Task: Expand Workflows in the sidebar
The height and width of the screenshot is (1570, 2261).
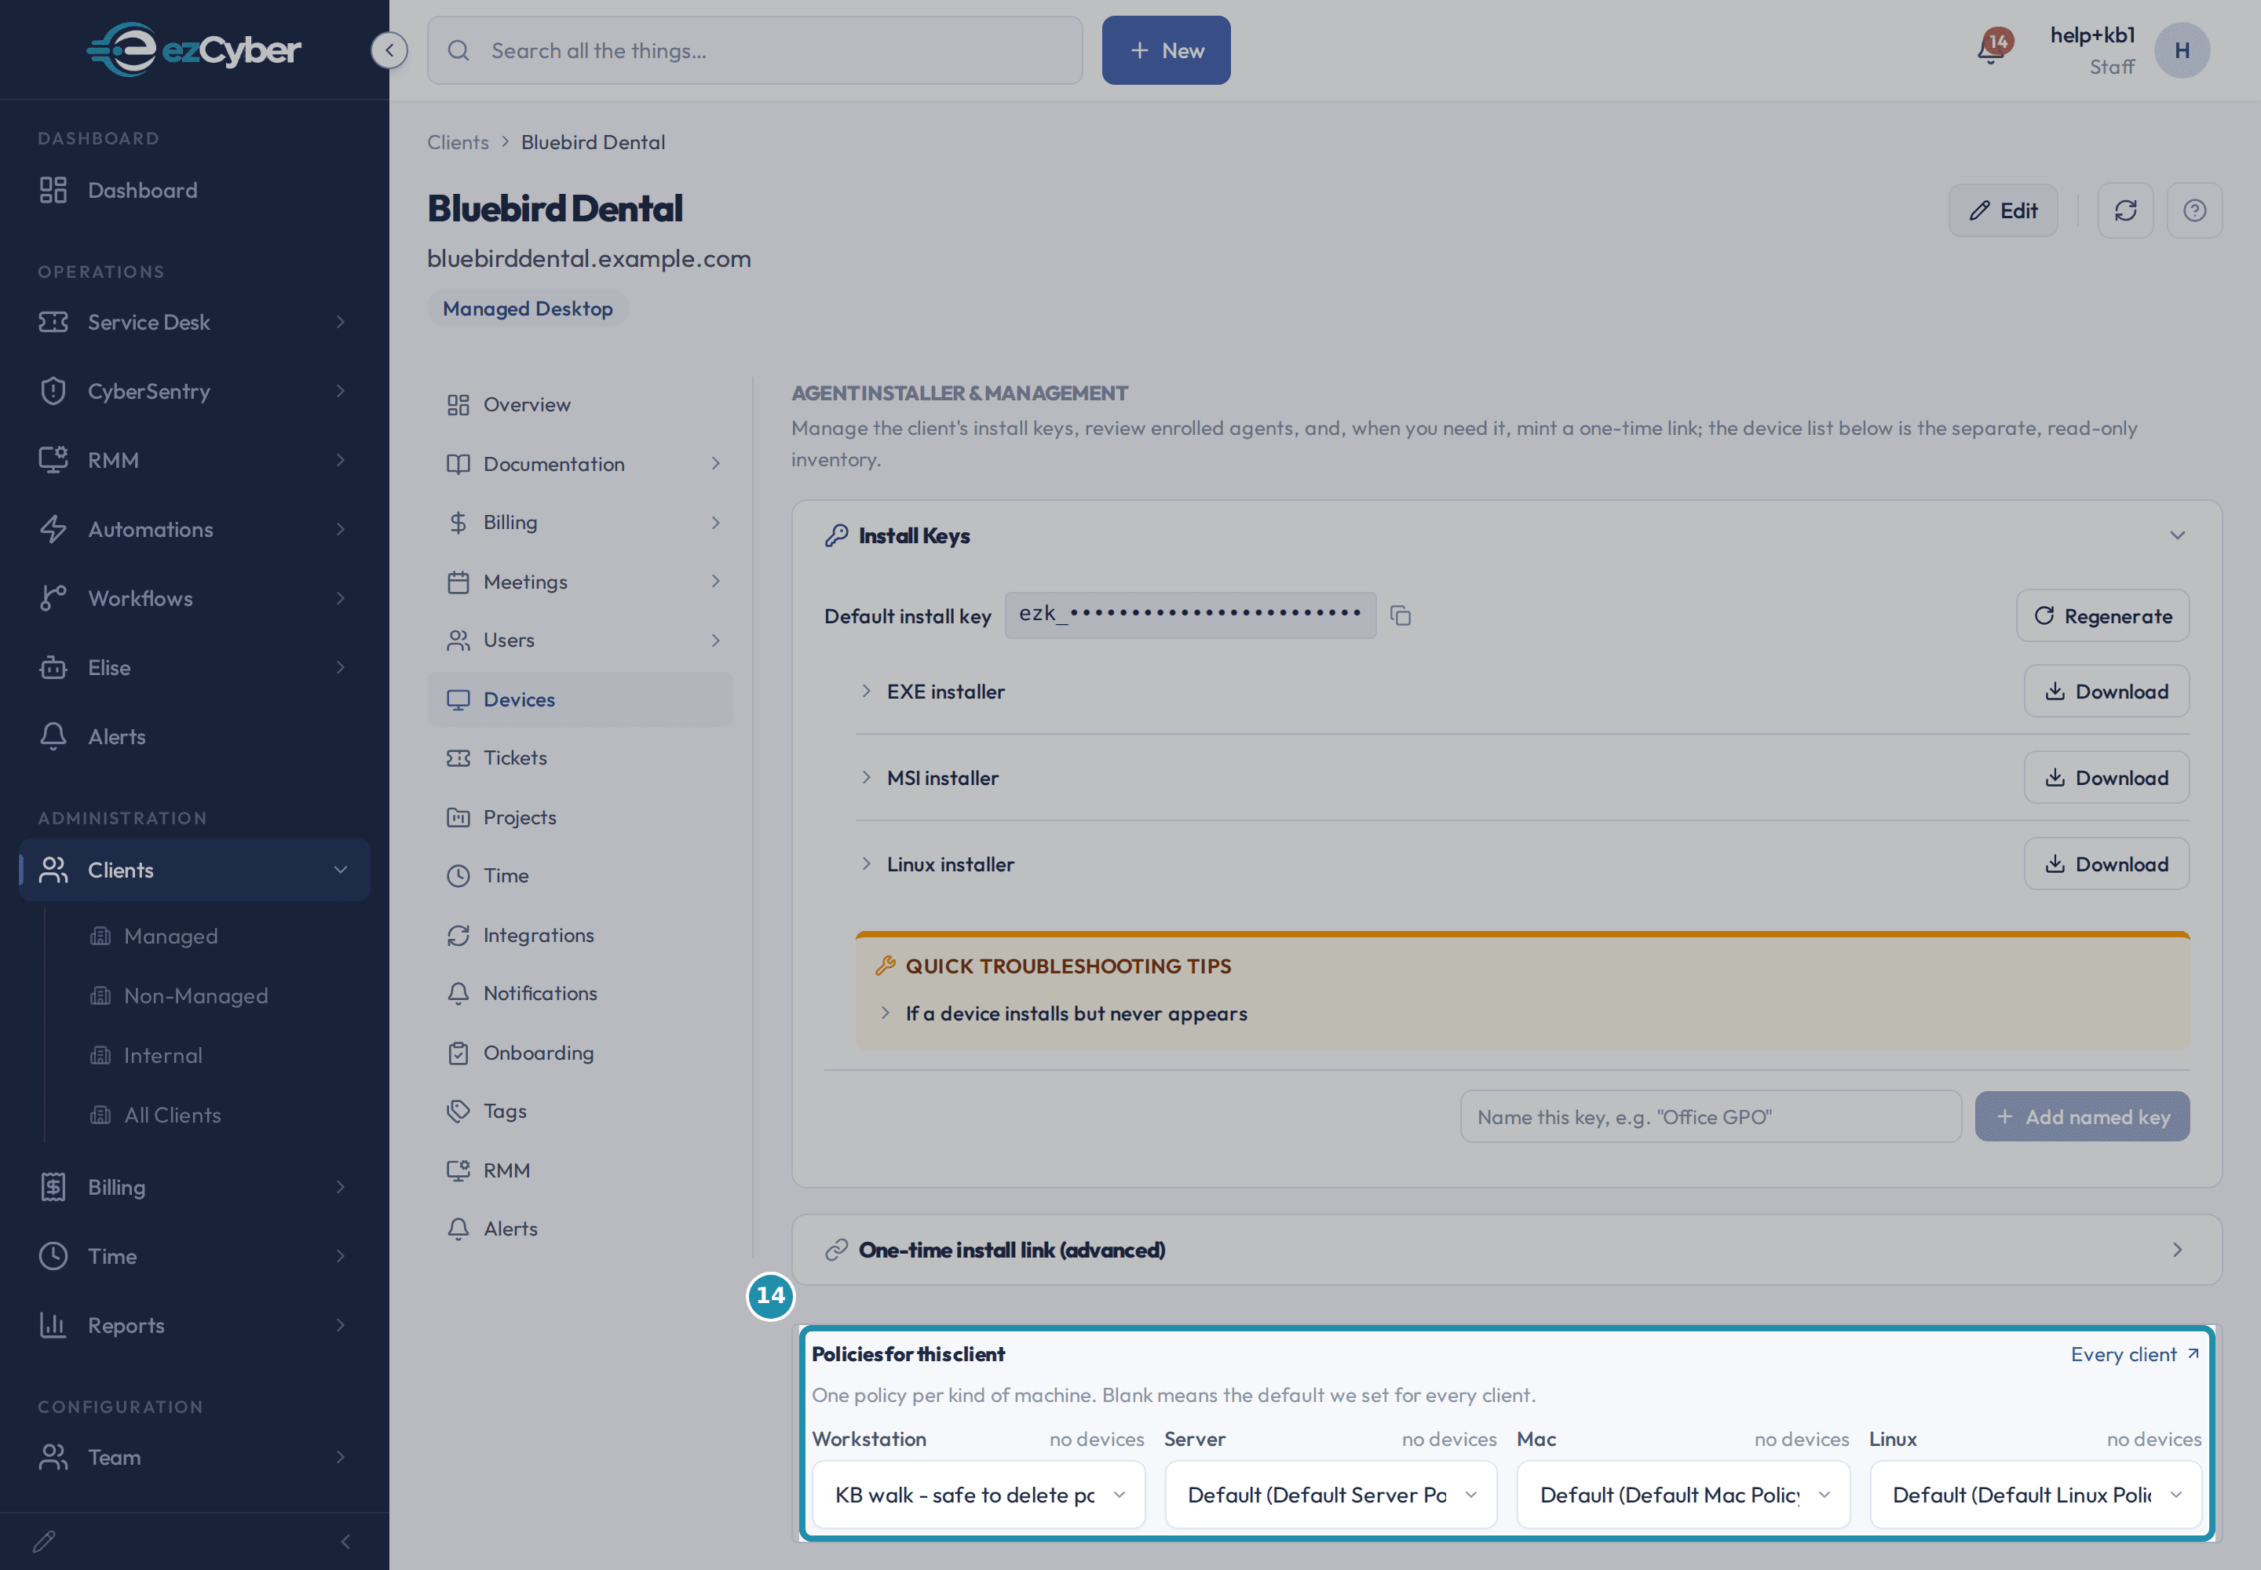Action: pos(194,598)
